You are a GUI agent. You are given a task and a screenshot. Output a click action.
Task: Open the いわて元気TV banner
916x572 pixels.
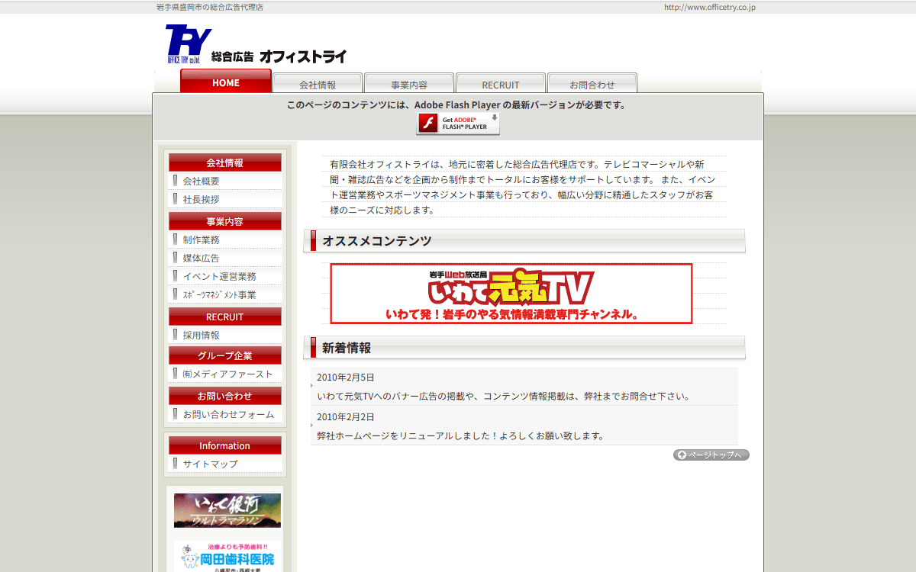point(511,294)
